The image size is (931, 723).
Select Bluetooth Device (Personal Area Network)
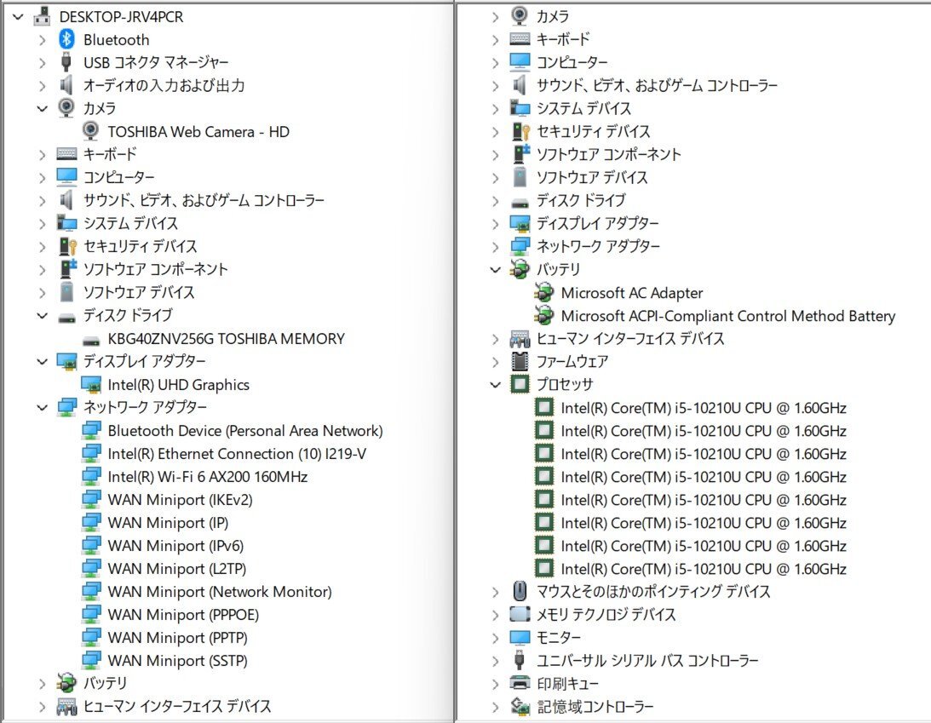[x=245, y=431]
